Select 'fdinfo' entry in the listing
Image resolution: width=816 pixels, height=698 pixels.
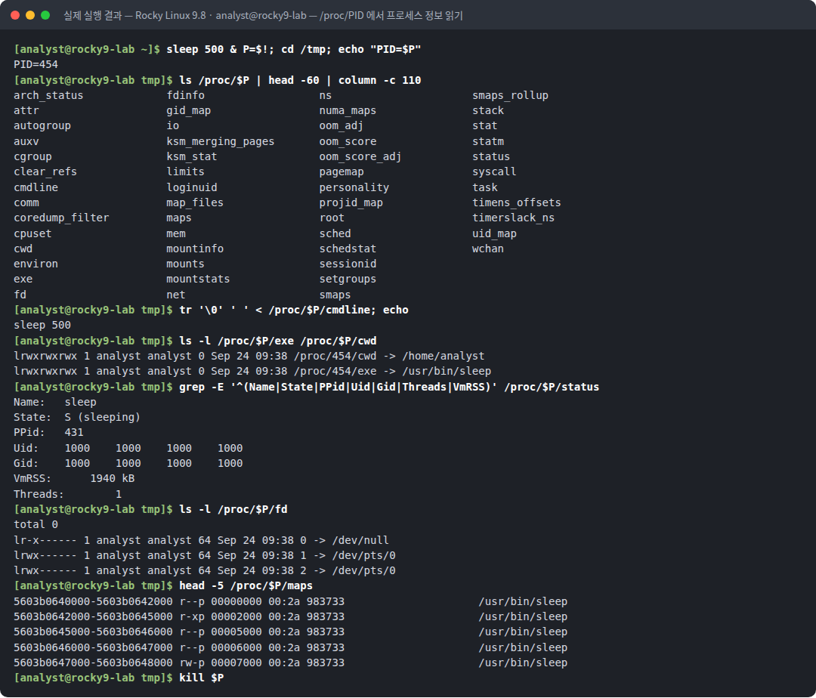tap(185, 95)
